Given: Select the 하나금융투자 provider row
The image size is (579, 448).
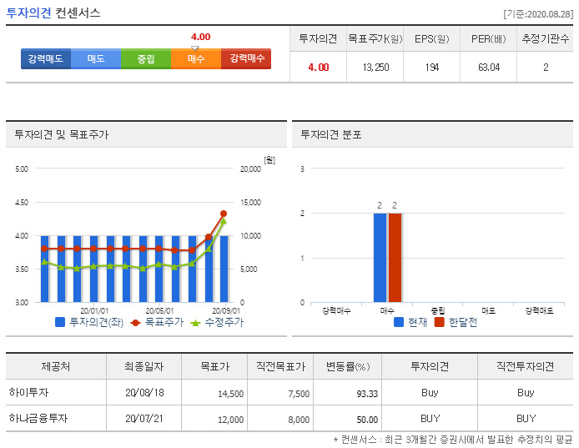Looking at the screenshot, I should click(x=289, y=419).
